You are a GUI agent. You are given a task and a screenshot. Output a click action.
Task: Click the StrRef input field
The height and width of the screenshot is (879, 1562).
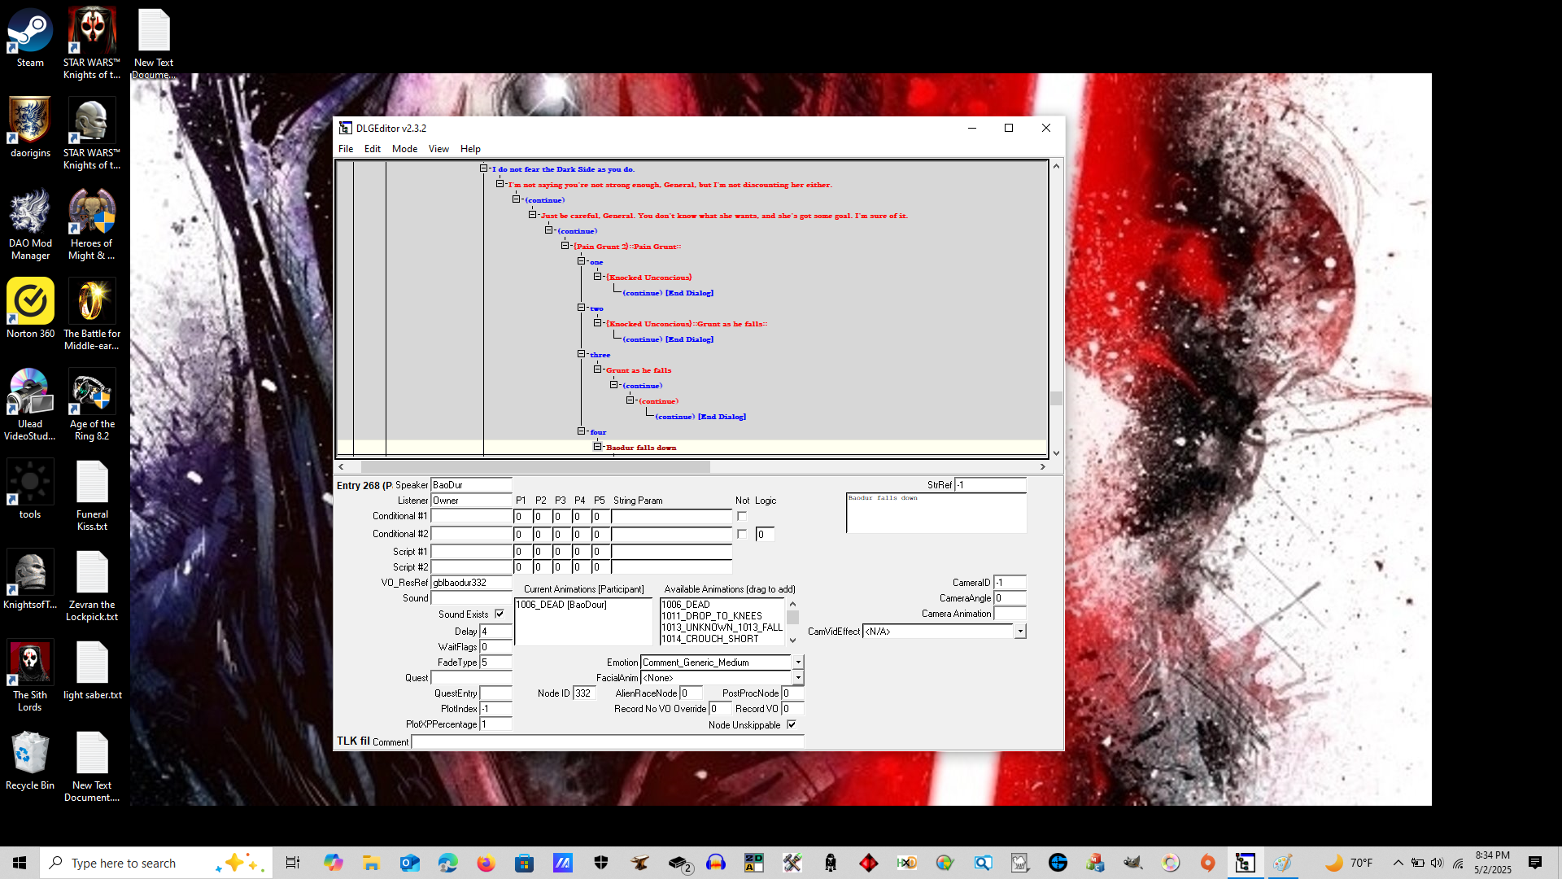tap(990, 485)
